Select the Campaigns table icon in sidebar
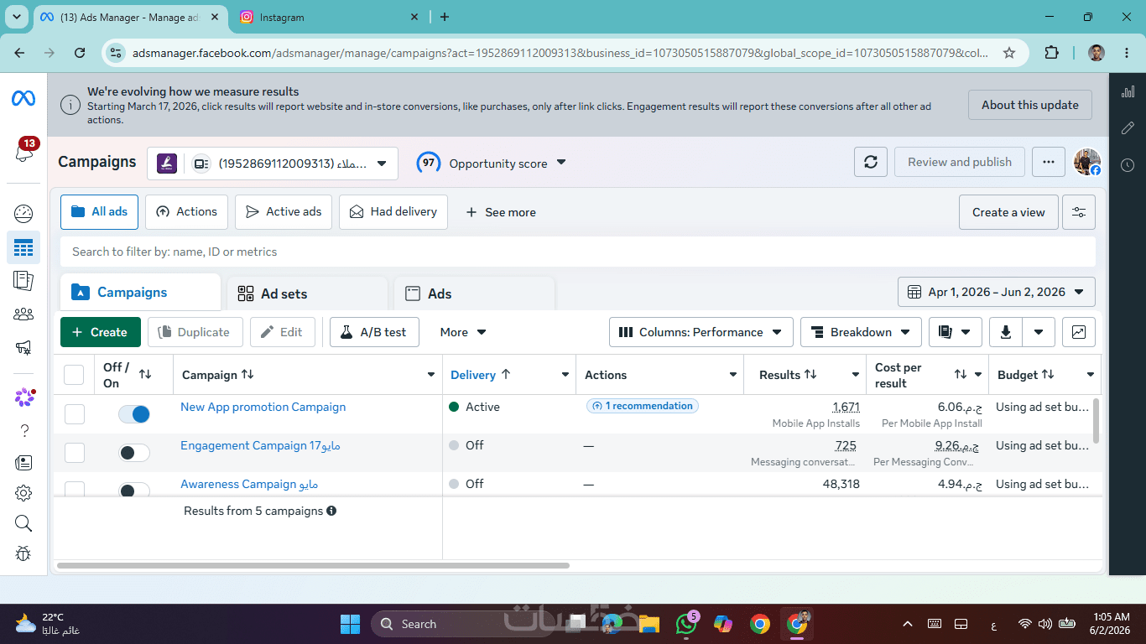This screenshot has height=644, width=1146. (x=23, y=247)
